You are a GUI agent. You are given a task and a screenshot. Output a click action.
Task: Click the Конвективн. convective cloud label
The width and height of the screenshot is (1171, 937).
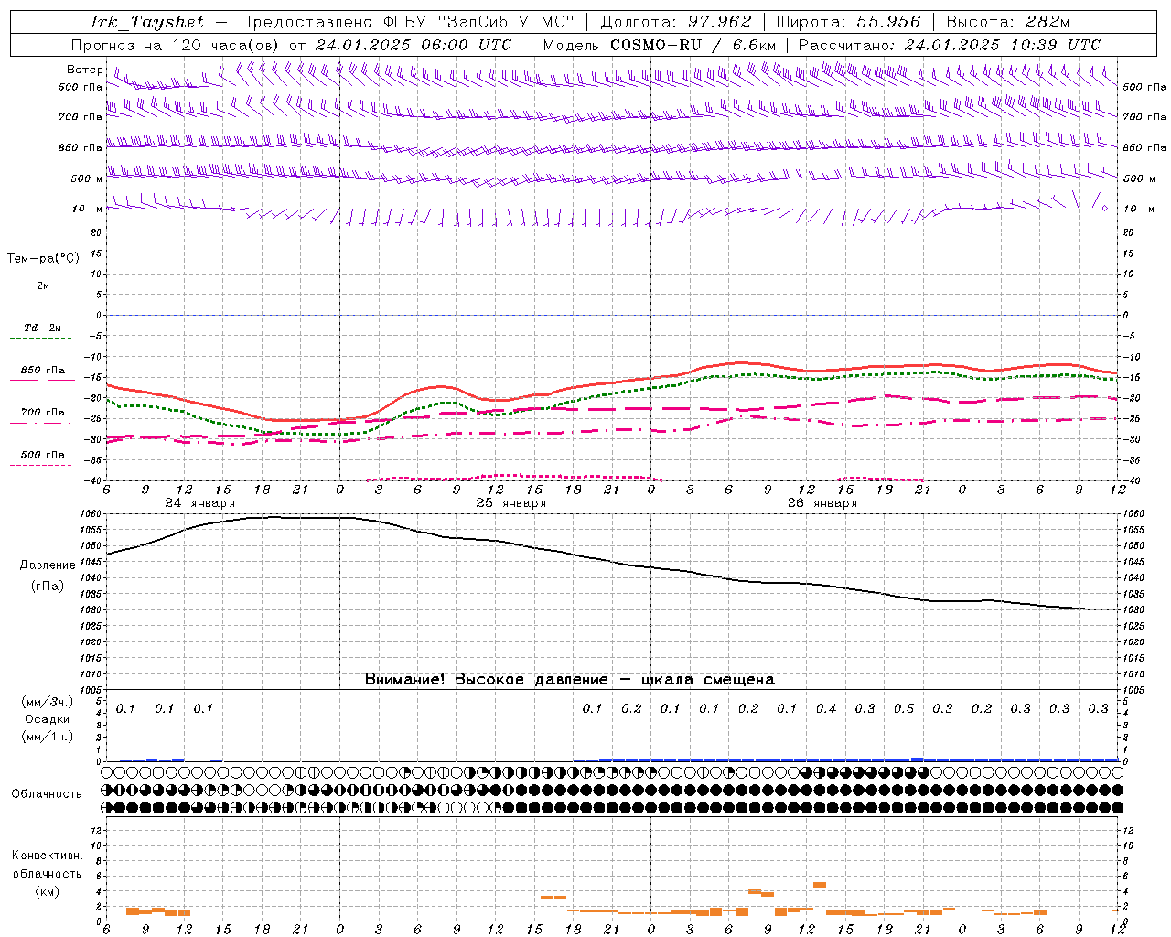tap(47, 856)
